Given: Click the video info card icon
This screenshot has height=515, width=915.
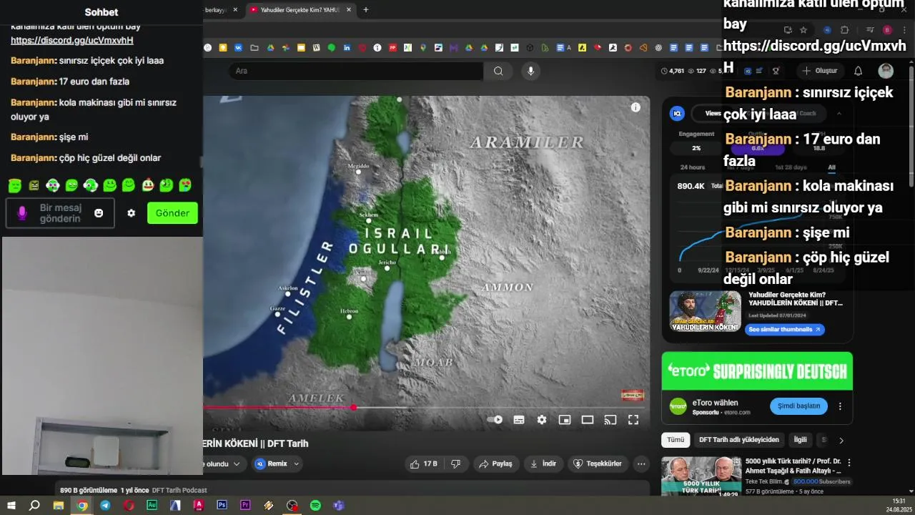Looking at the screenshot, I should (635, 107).
